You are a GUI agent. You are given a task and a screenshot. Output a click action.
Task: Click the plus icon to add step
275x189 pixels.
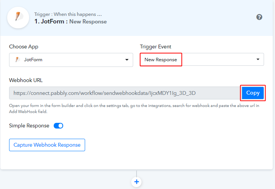coord(137,182)
